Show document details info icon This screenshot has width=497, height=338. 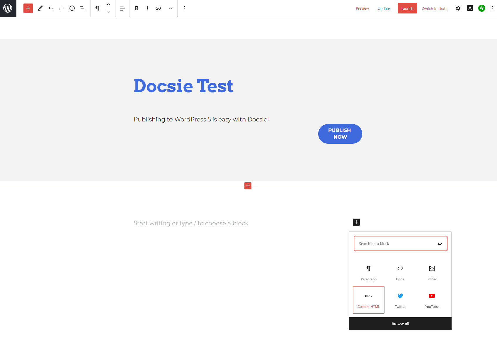[x=72, y=8]
